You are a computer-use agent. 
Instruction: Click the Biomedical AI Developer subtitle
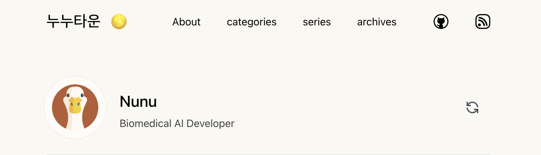pyautogui.click(x=177, y=123)
